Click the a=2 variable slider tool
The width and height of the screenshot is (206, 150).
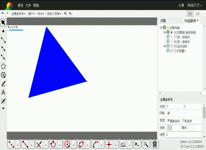pyautogui.click(x=123, y=144)
